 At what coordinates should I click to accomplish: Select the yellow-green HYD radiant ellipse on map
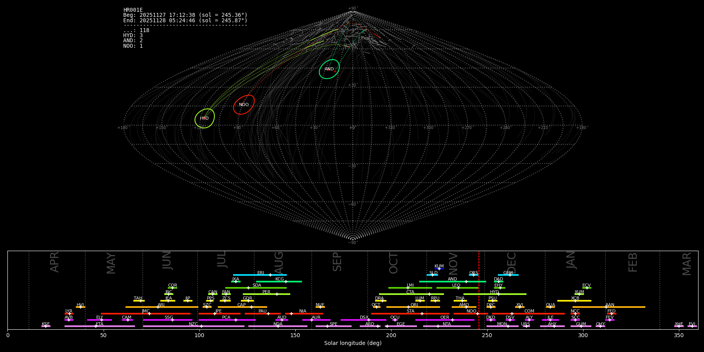pos(204,119)
